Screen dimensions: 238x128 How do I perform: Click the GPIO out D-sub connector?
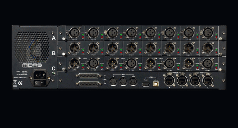89,83
